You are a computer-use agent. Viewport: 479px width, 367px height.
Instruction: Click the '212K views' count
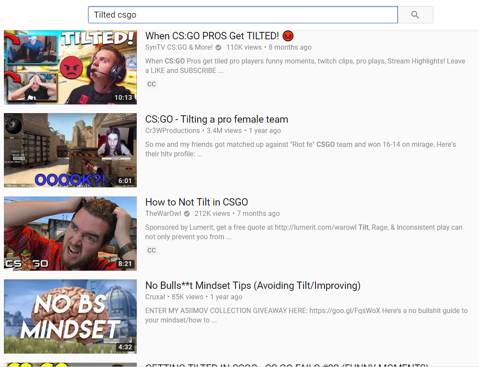[x=212, y=214]
